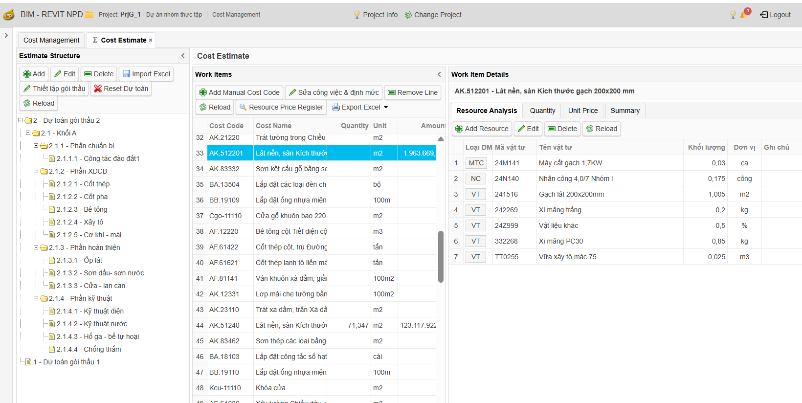
Task: Select work item row AK.51240
Action: coord(314,325)
